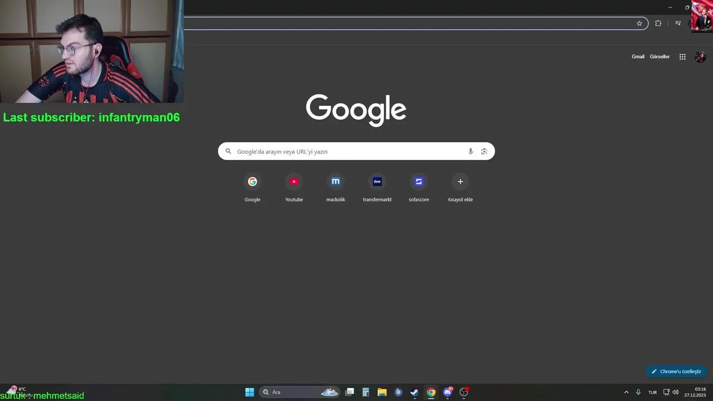Click Chrome'u özelleştir button
The height and width of the screenshot is (401, 713).
click(676, 371)
